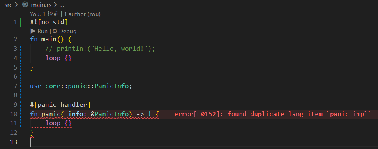Viewport: 378px width, 149px height.
Task: Click the play triangle icon beside Run
Action: [33, 31]
